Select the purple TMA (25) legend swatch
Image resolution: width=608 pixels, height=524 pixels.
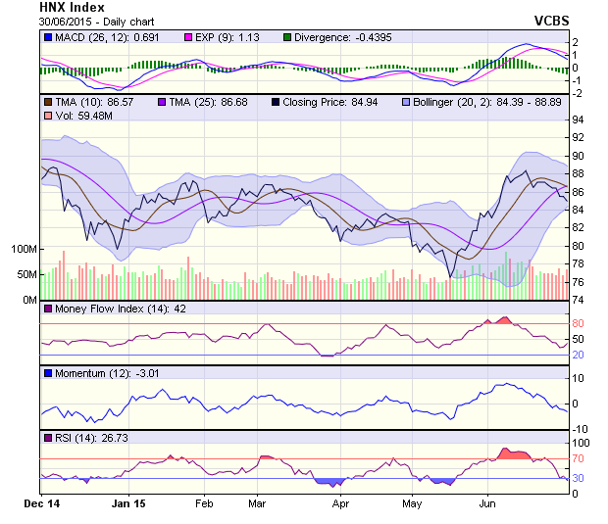pos(161,101)
